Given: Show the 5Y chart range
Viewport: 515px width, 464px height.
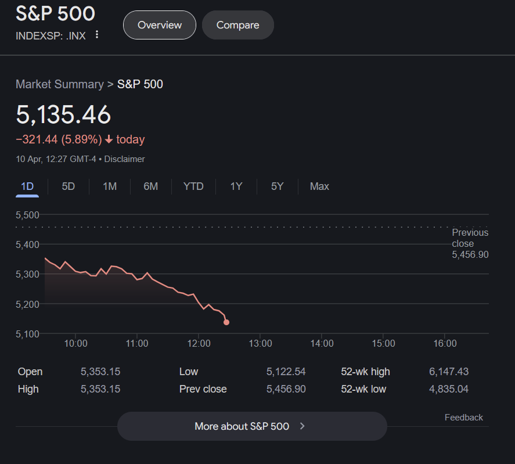Looking at the screenshot, I should [277, 186].
